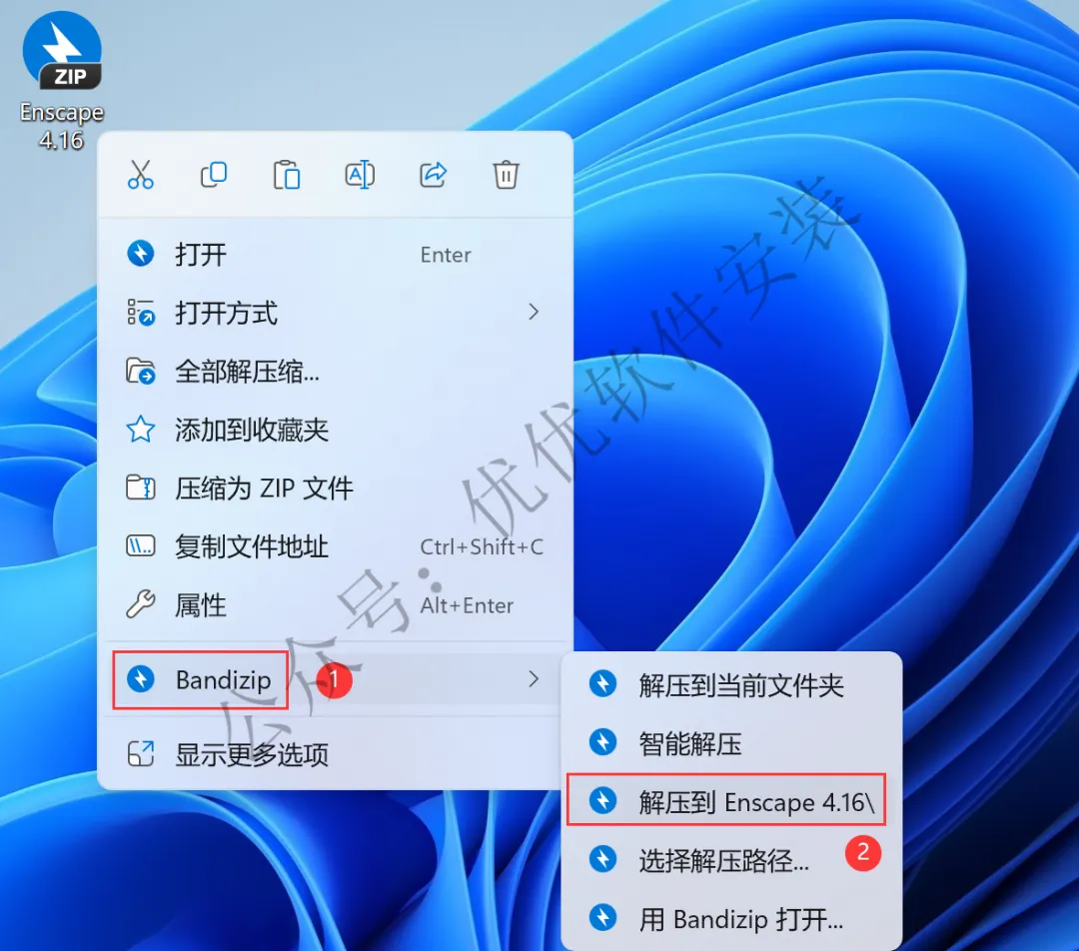Open 属性 properties entry
Screen dimensions: 1079x951
[336, 605]
